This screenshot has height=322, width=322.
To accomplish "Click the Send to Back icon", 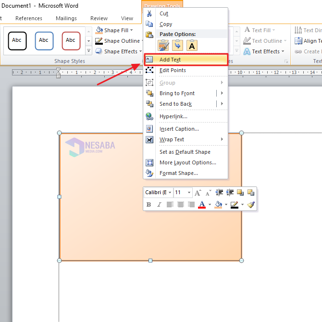I will [149, 104].
